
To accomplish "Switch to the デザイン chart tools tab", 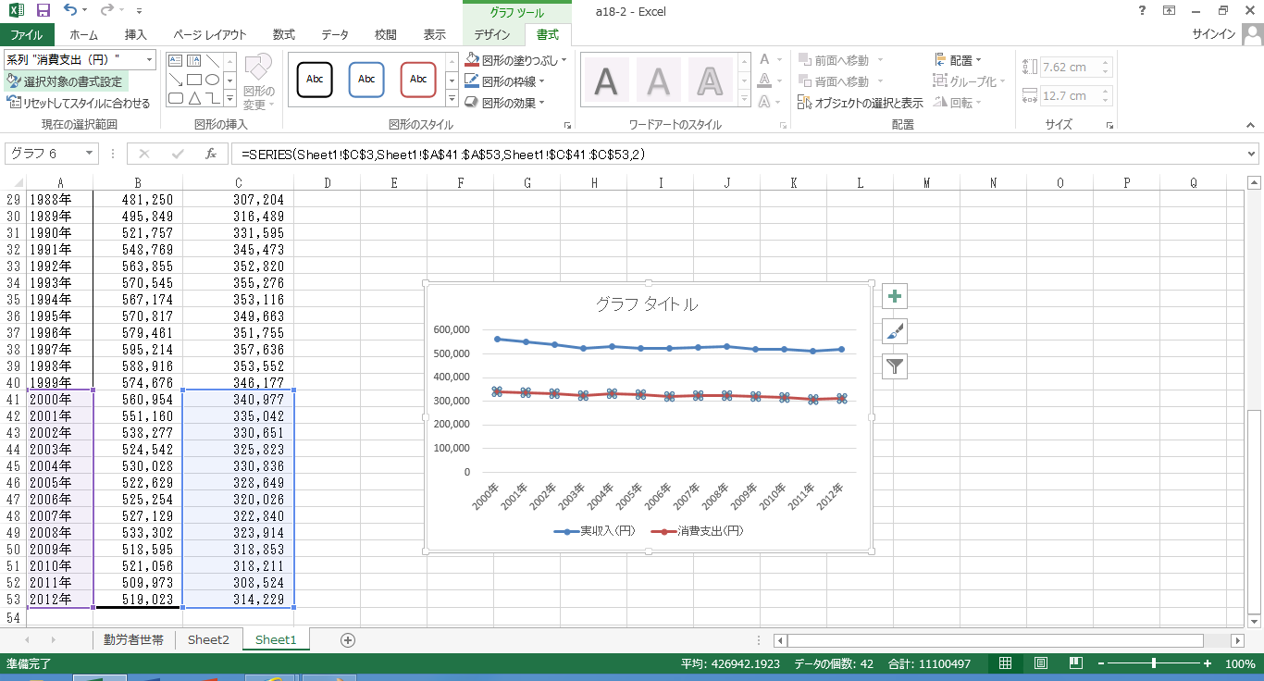I will 492,35.
